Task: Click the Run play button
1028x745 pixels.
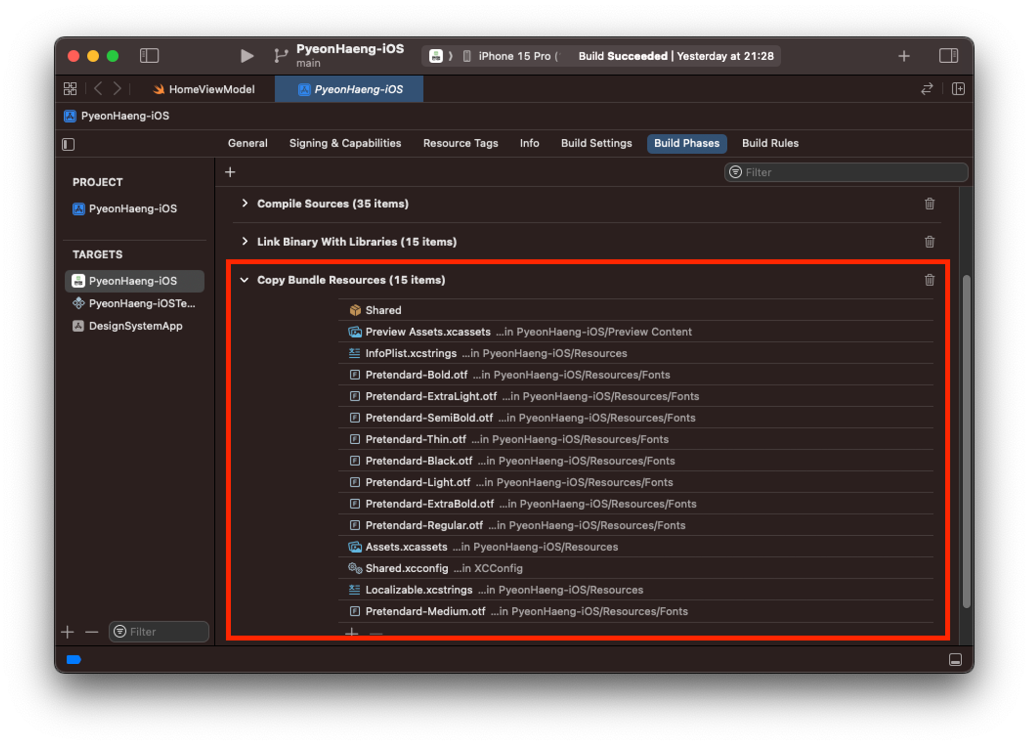Action: pos(247,56)
